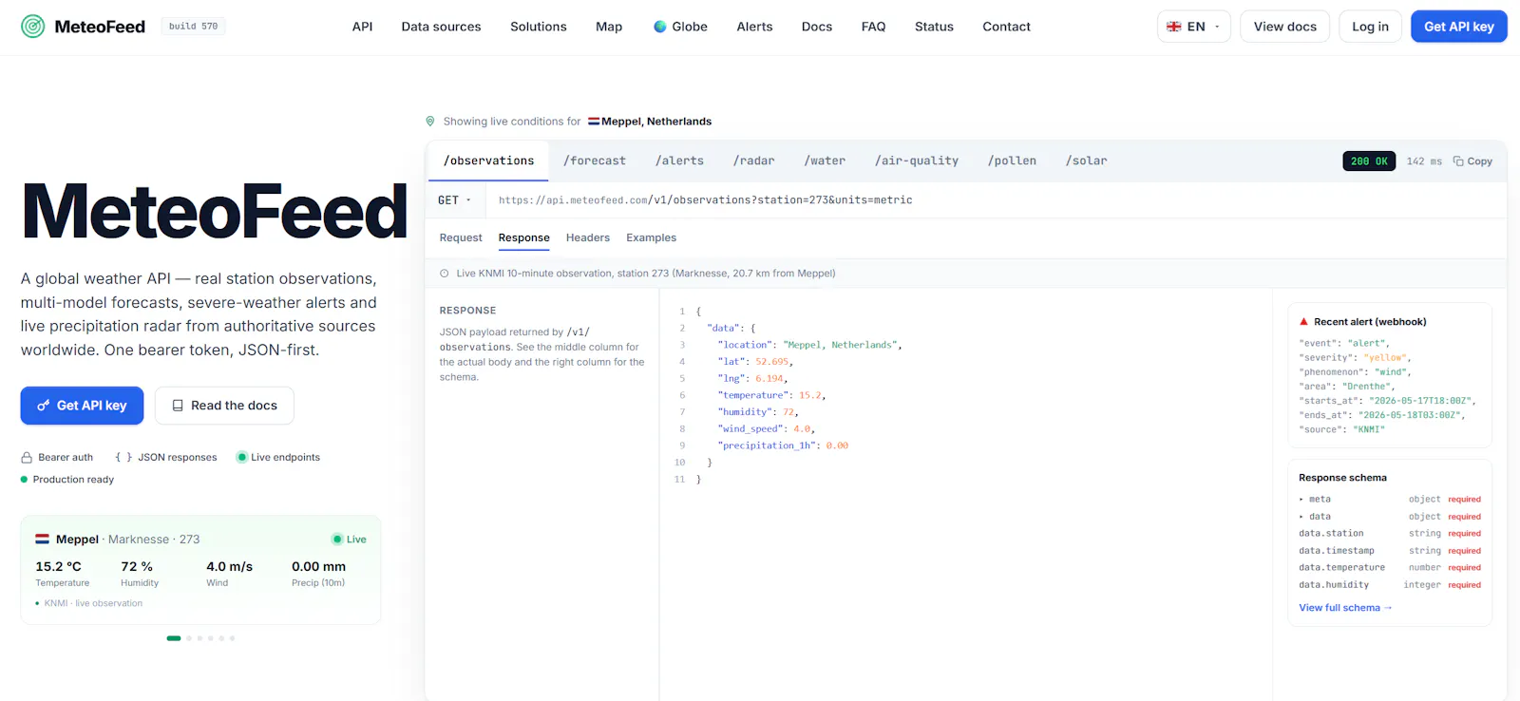Click the red alert triangle icon

pyautogui.click(x=1304, y=322)
